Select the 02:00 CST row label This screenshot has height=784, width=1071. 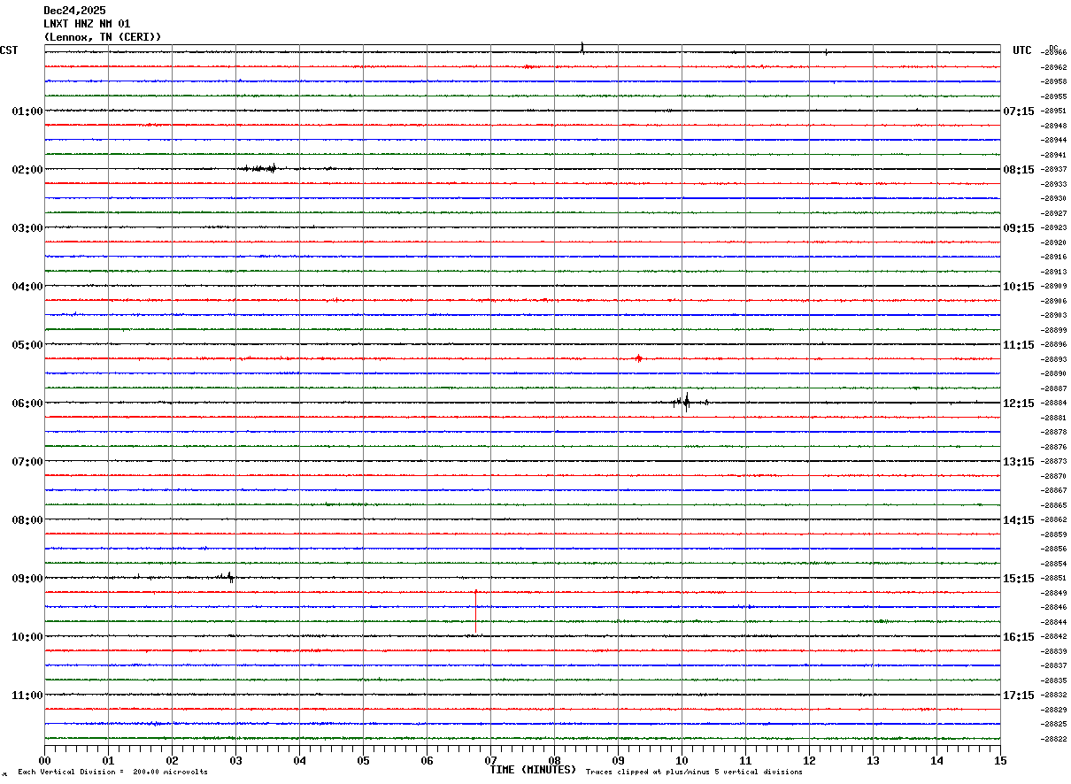coord(27,170)
